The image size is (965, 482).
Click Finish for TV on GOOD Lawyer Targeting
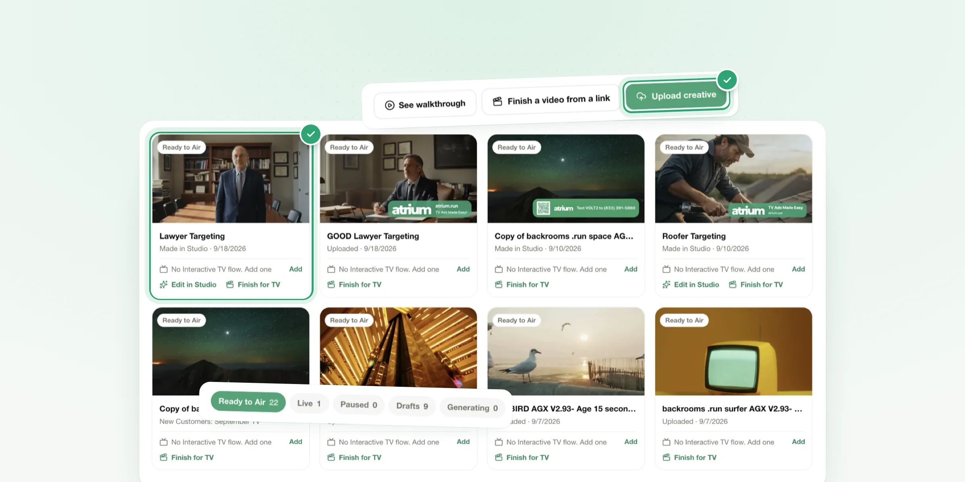(354, 284)
